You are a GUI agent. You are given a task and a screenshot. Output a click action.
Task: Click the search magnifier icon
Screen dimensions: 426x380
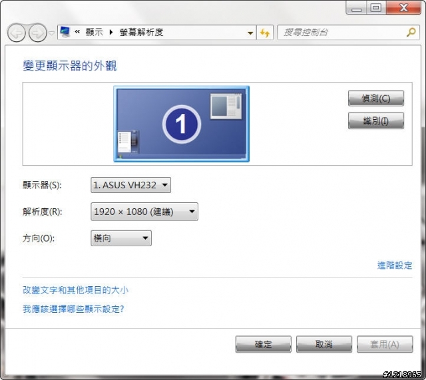[x=411, y=33]
